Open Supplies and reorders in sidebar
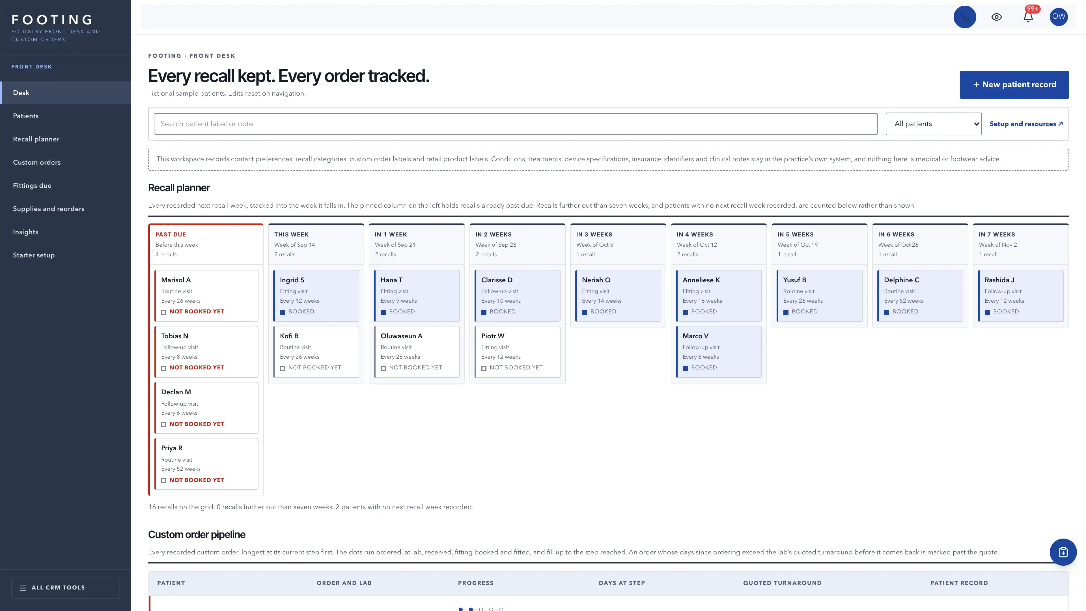The width and height of the screenshot is (1086, 611). (65, 209)
